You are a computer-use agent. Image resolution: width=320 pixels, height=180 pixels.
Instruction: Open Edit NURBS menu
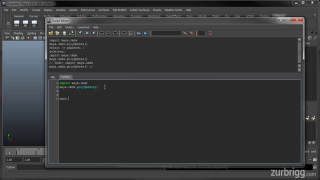point(119,10)
